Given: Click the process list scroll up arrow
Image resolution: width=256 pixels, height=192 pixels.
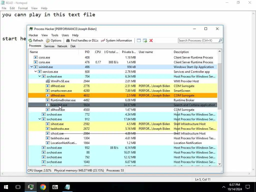Looking at the screenshot, I should click(x=219, y=51).
